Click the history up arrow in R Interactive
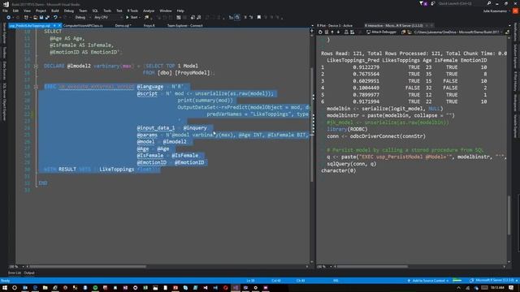The width and height of the screenshot is (520, 292). (x=332, y=32)
